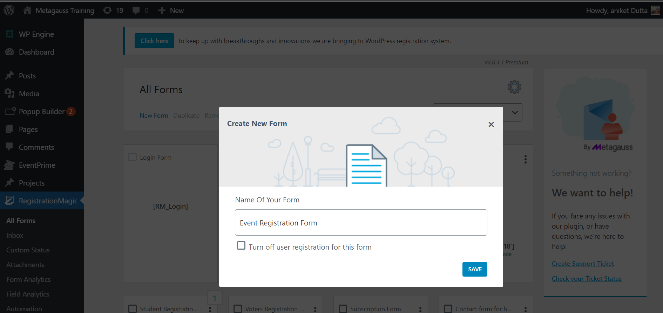Open the Inbox submenu item
663x313 pixels.
[15, 235]
